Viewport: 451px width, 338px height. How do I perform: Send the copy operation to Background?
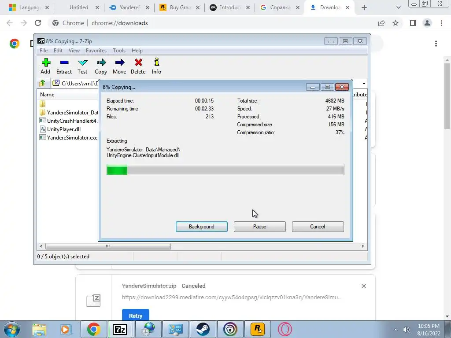pos(202,227)
